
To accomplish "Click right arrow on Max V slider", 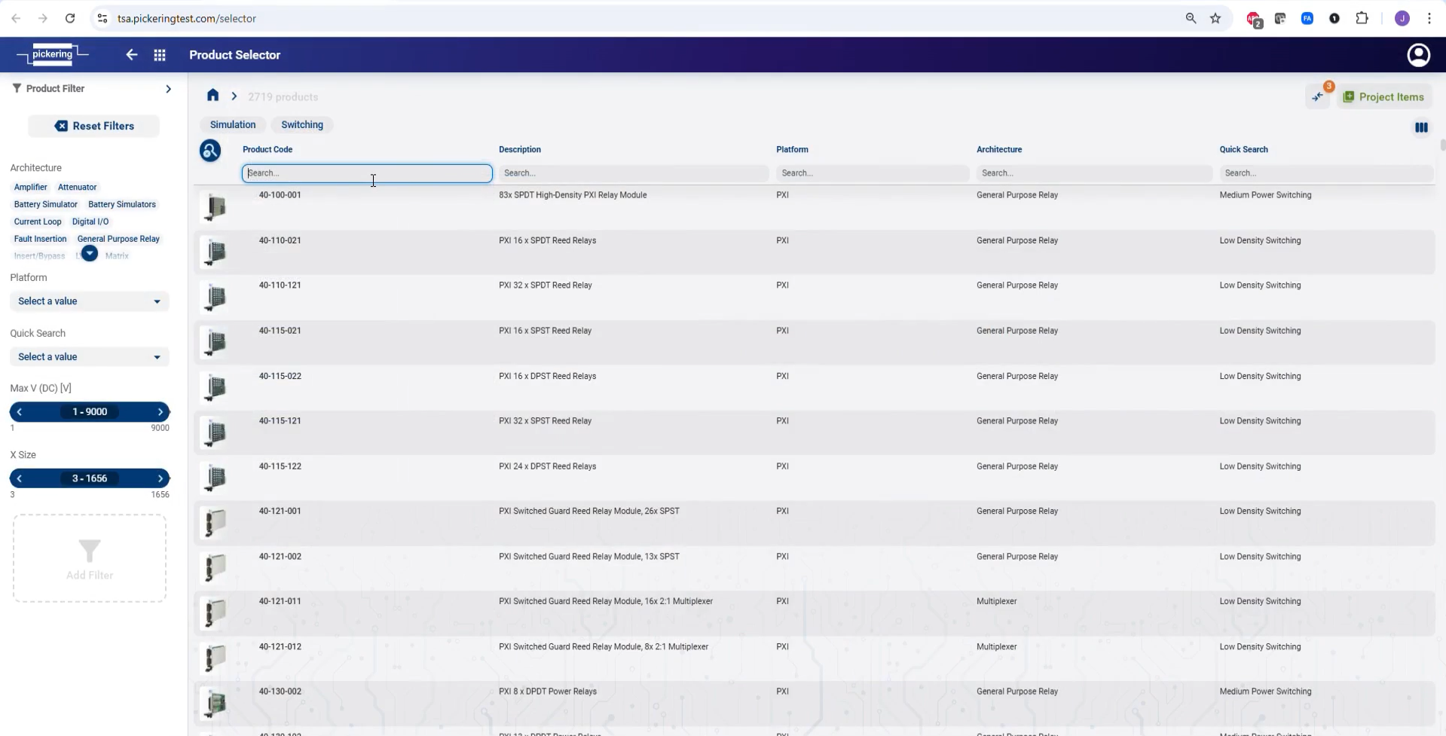I will pos(160,412).
